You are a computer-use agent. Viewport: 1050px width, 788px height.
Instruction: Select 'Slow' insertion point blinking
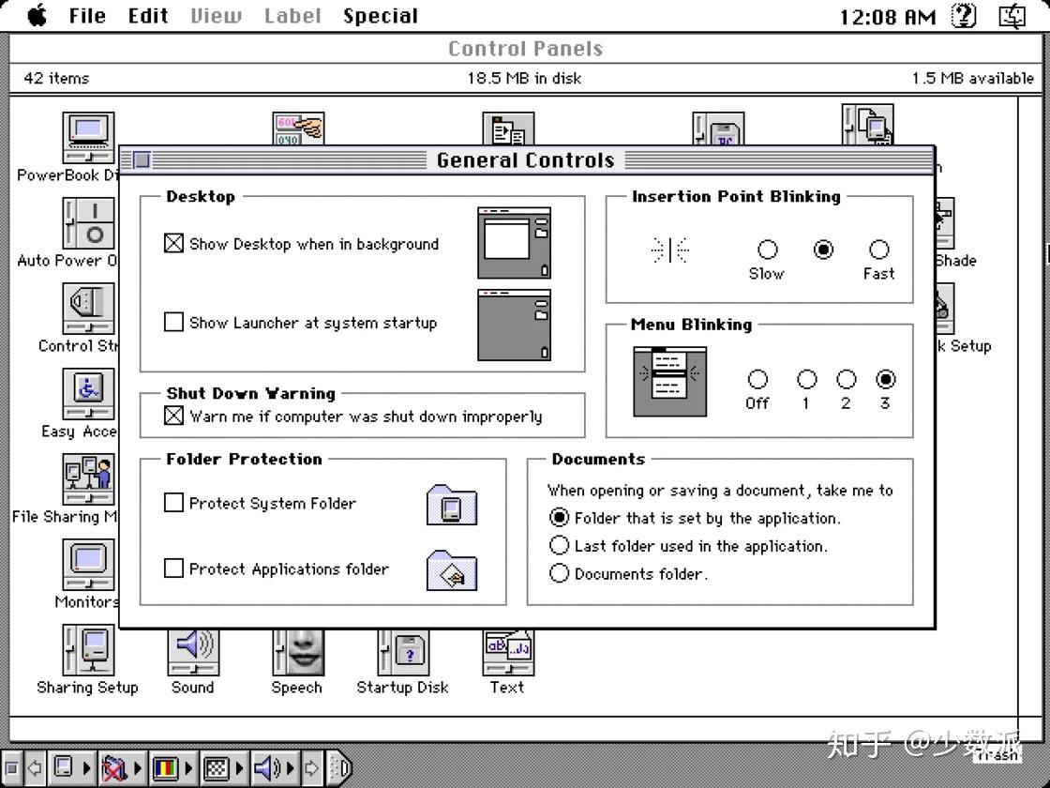pyautogui.click(x=767, y=249)
